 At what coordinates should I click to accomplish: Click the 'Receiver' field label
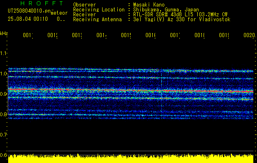85,15
